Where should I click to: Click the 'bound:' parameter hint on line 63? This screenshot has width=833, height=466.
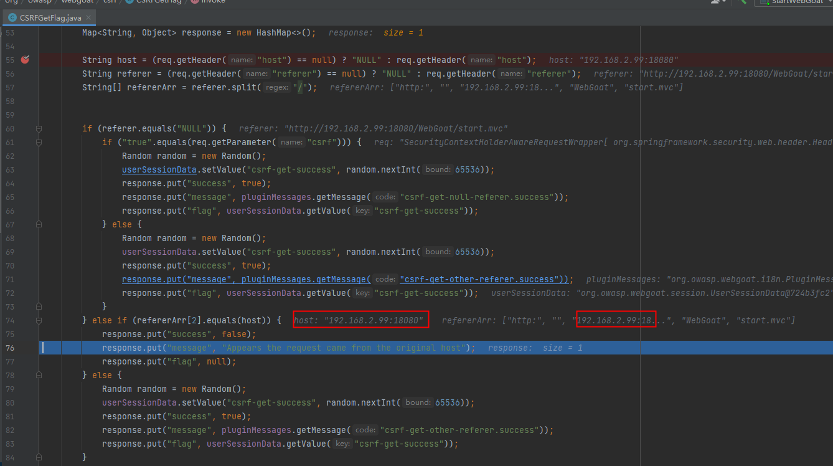point(438,169)
